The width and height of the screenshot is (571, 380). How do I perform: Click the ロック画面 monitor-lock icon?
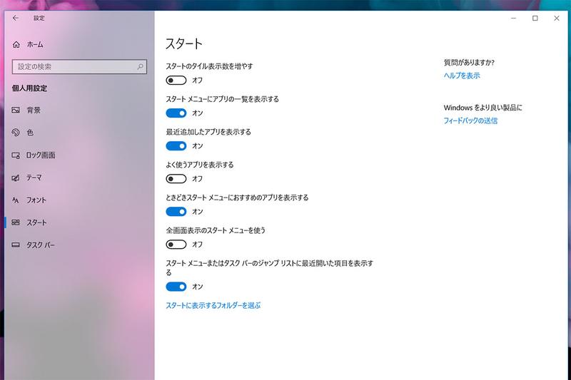16,155
